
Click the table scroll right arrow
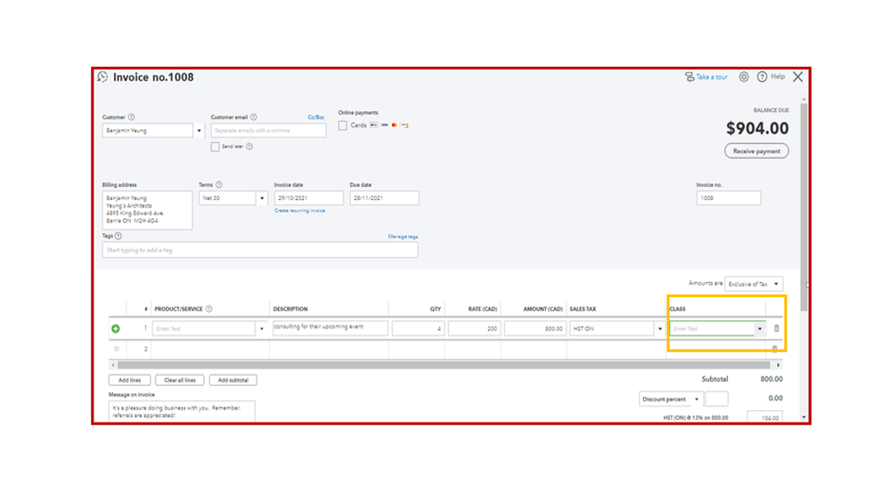[x=778, y=365]
